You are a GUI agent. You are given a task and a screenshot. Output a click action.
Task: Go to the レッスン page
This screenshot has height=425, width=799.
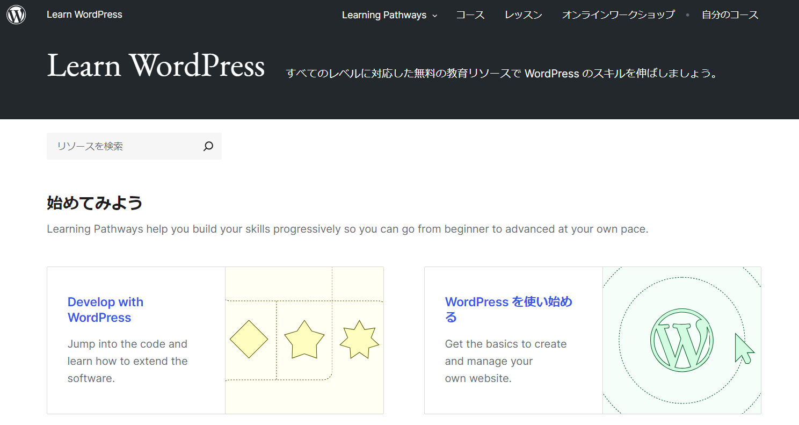tap(524, 15)
